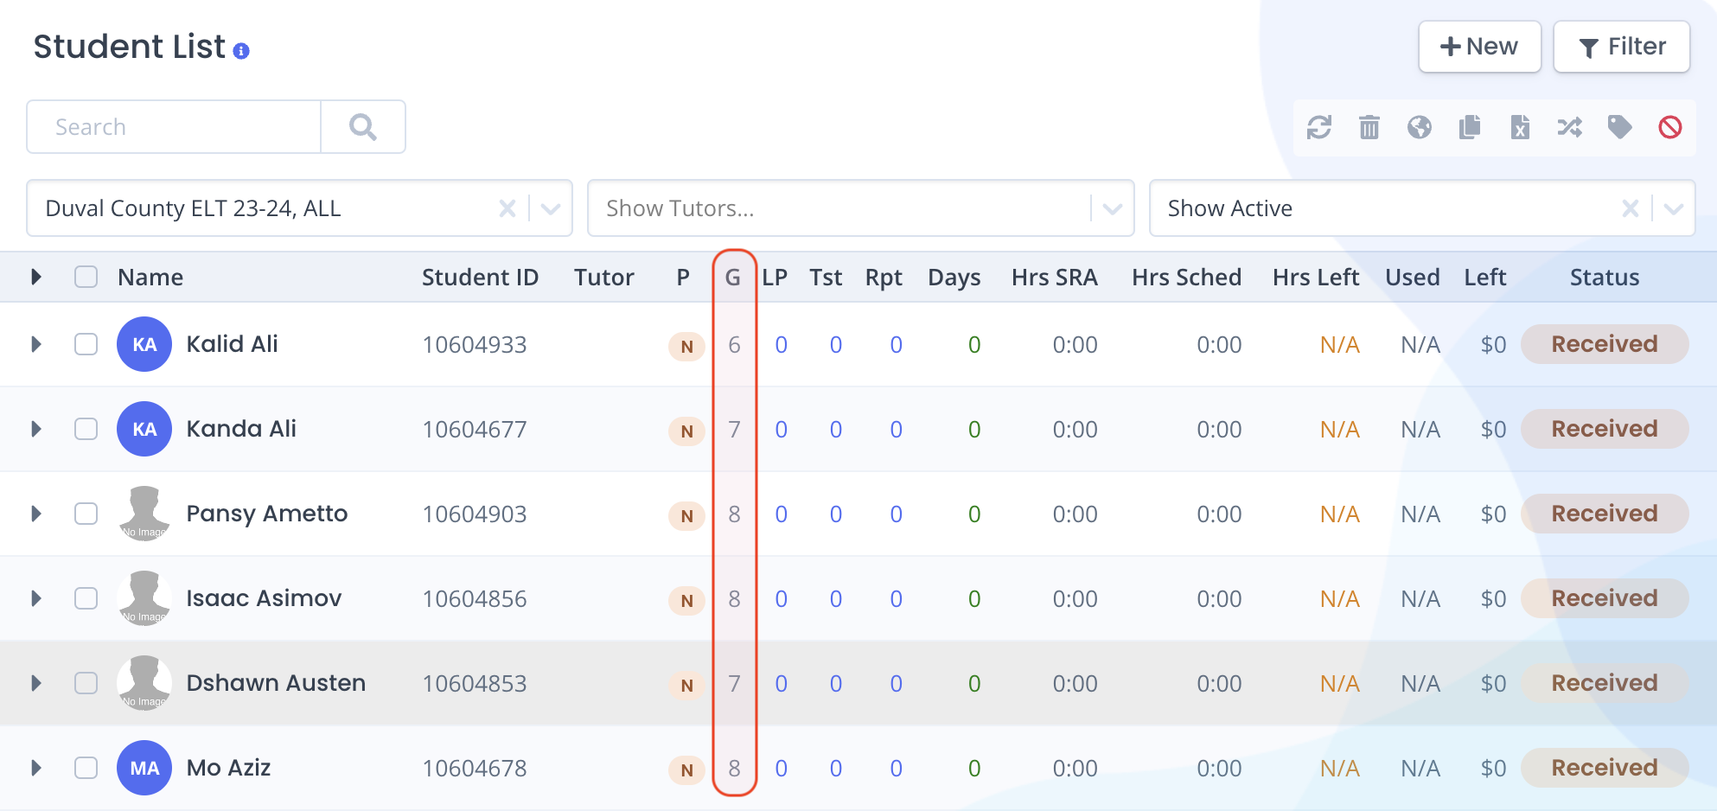Open the Show Tutors dropdown
Image resolution: width=1717 pixels, height=811 pixels.
(1113, 208)
